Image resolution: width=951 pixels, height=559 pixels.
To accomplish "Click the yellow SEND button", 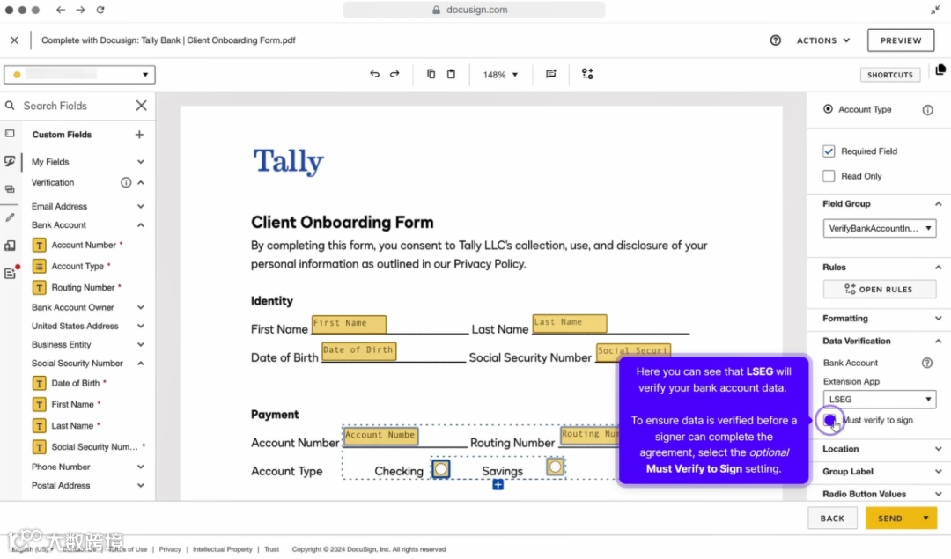I will tap(889, 519).
